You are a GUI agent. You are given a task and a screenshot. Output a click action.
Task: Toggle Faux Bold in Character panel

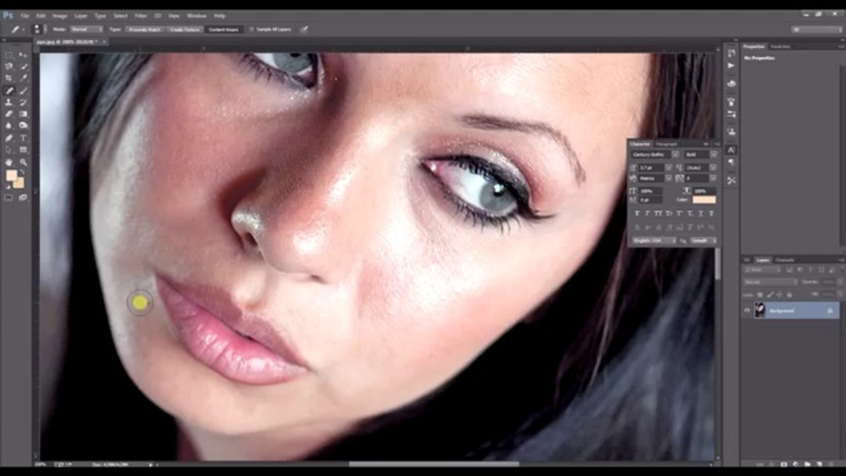(x=638, y=214)
